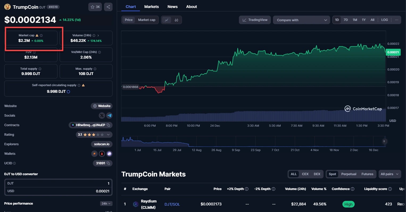Viewport: 406px width, 212px height.
Task: Click the UCID info icon
Action: tap(14, 163)
